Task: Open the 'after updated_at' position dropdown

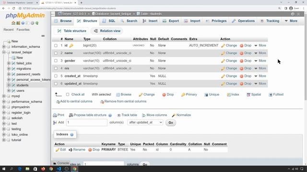Action: tap(145, 122)
